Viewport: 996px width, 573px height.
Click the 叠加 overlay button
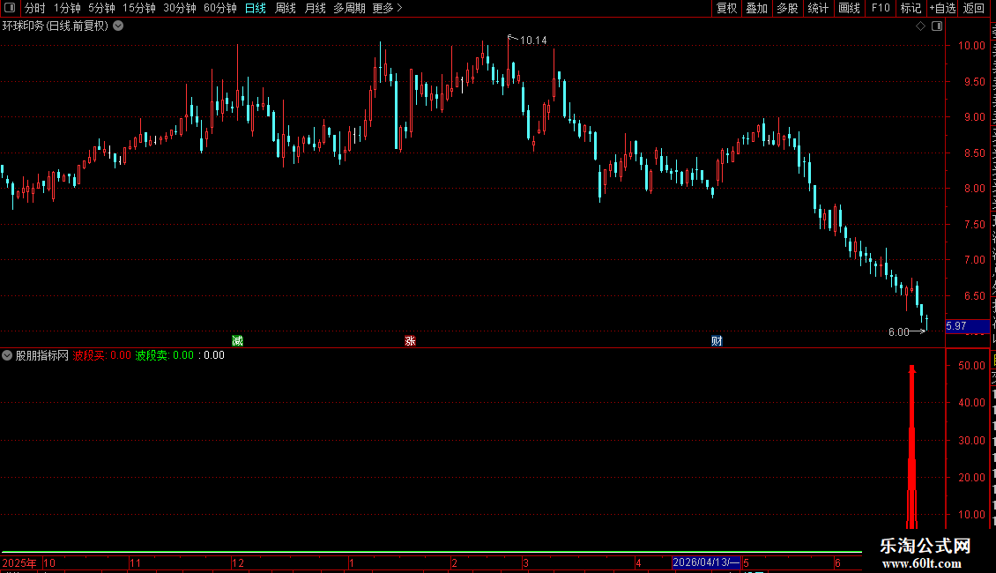756,8
